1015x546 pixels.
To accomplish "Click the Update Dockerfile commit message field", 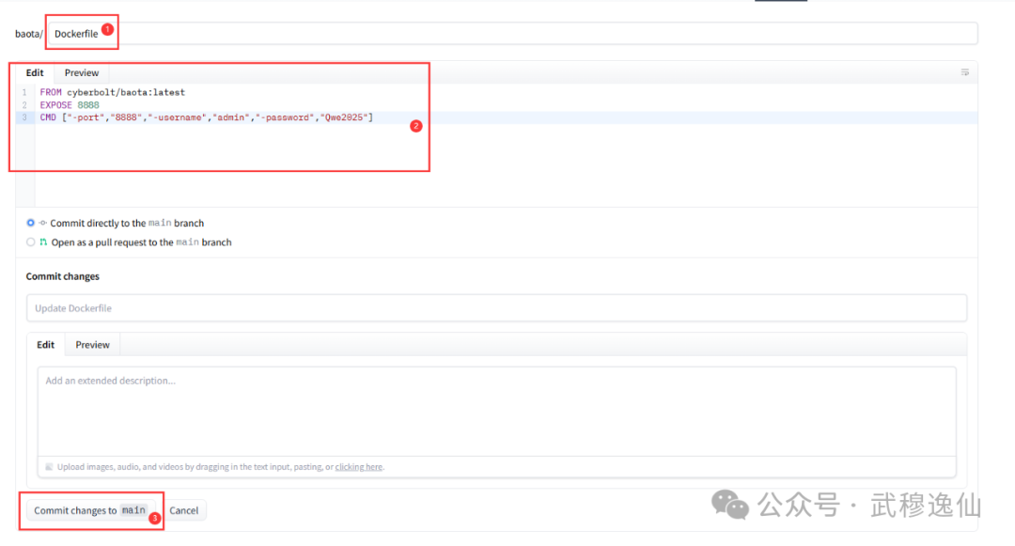I will [x=496, y=308].
